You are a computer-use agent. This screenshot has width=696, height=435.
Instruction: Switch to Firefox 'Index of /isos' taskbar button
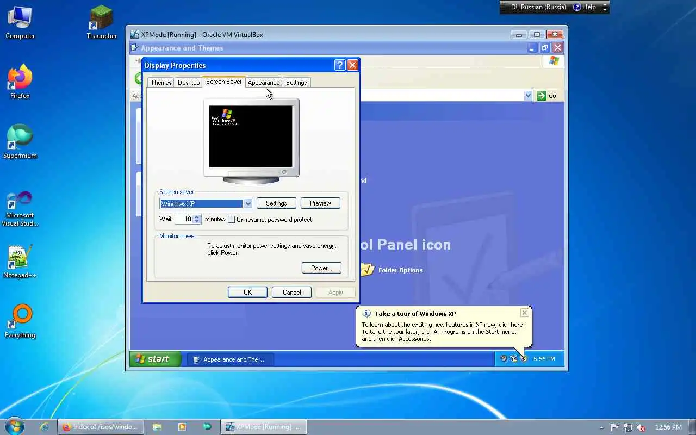coord(100,427)
